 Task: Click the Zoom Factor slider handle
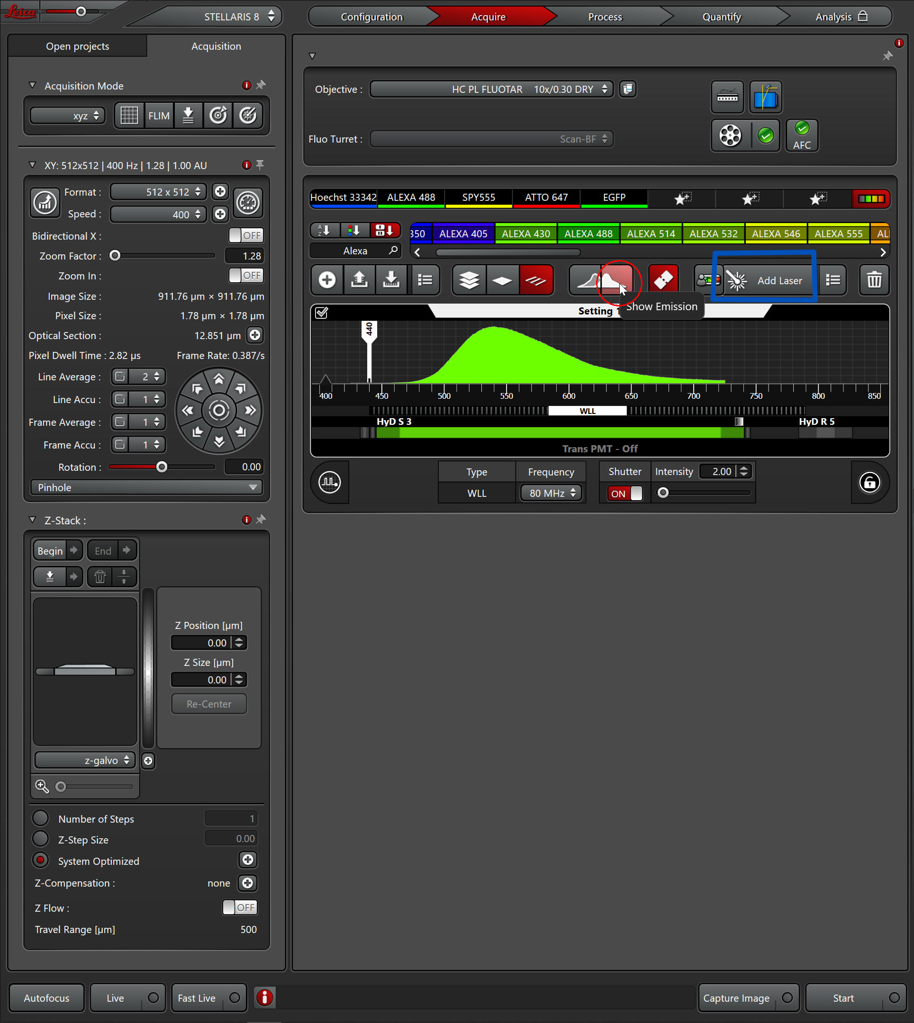[x=115, y=255]
